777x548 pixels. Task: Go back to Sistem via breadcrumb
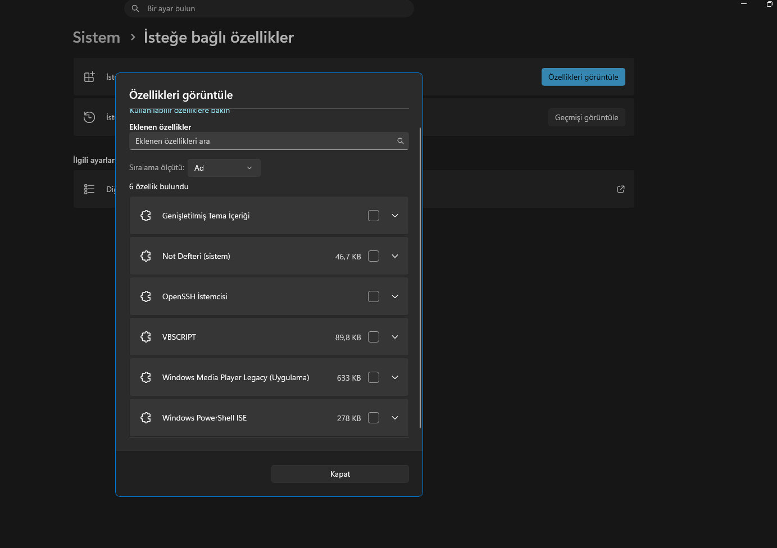coord(96,38)
